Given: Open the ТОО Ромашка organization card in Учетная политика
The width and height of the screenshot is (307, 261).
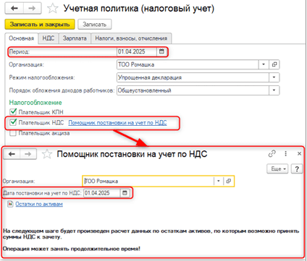Looking at the screenshot, I should [274, 64].
